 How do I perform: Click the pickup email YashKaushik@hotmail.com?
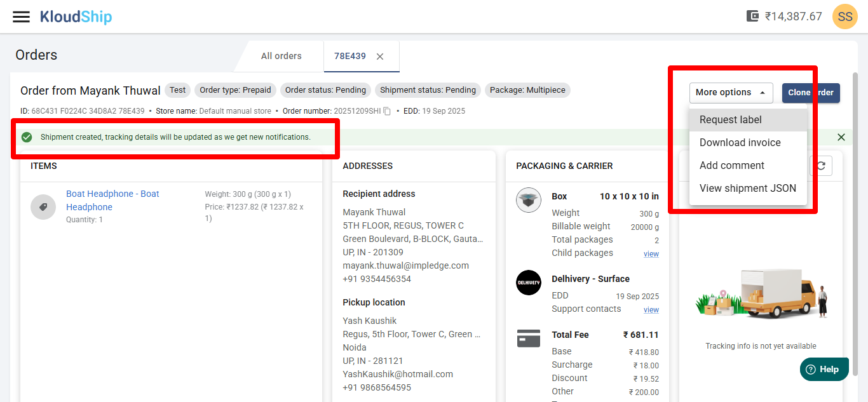pyautogui.click(x=398, y=374)
